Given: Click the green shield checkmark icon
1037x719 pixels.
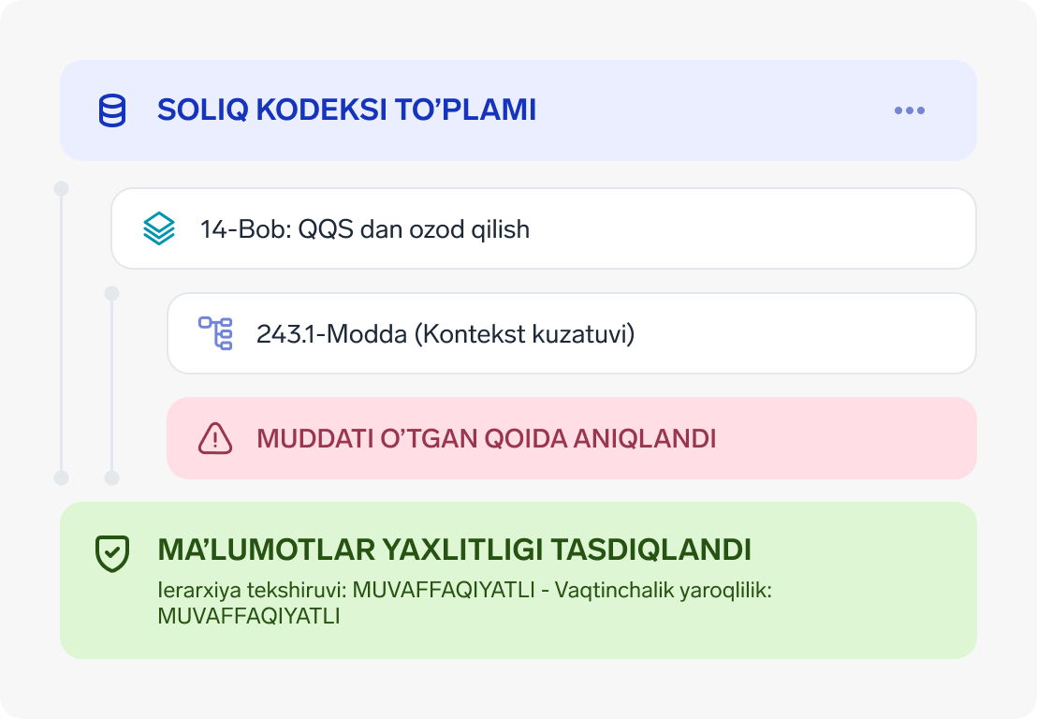Looking at the screenshot, I should coord(112,553).
